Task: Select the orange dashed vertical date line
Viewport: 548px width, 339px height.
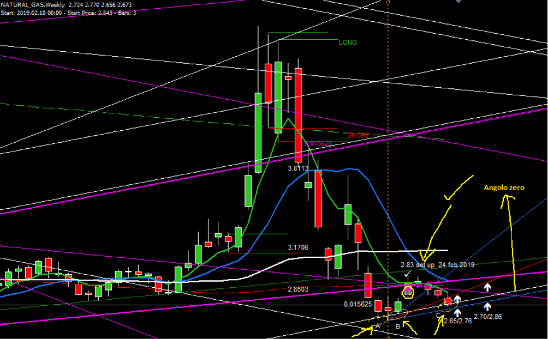Action: pyautogui.click(x=388, y=169)
